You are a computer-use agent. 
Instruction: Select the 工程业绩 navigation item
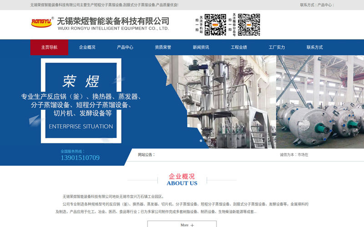pos(239,47)
